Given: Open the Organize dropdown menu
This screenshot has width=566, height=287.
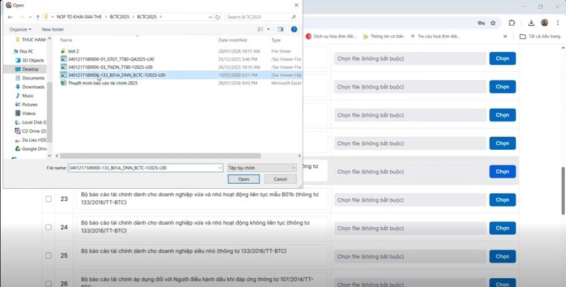Looking at the screenshot, I should click(20, 30).
